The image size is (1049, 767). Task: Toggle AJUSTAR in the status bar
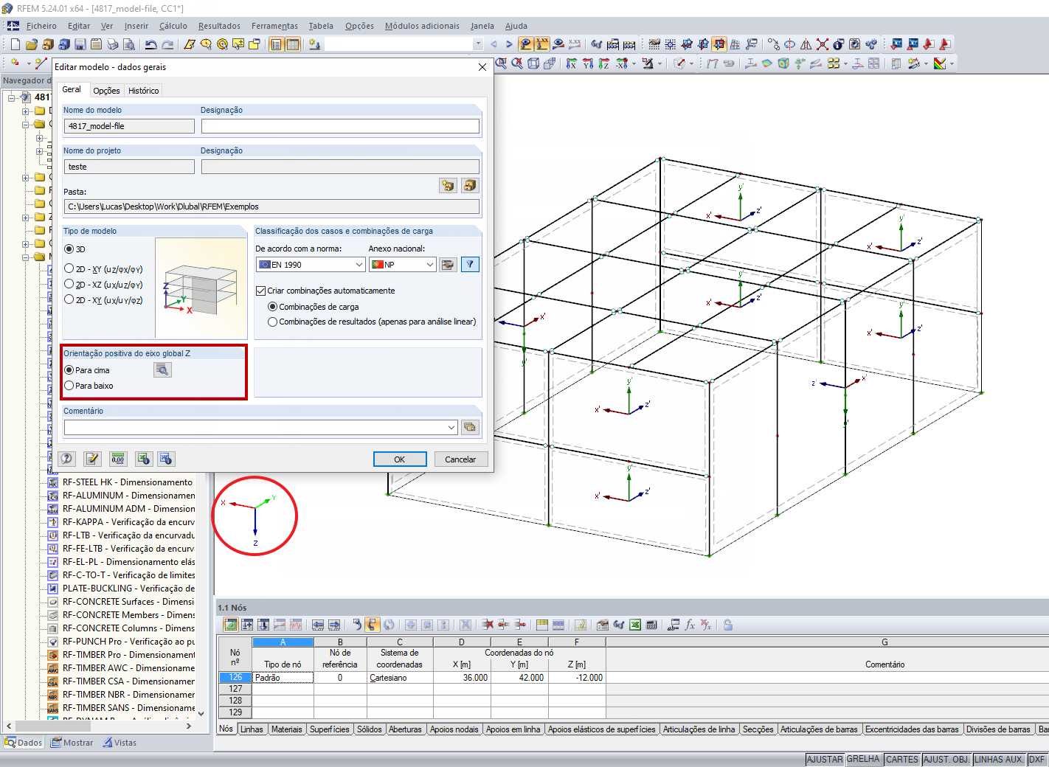pos(825,760)
